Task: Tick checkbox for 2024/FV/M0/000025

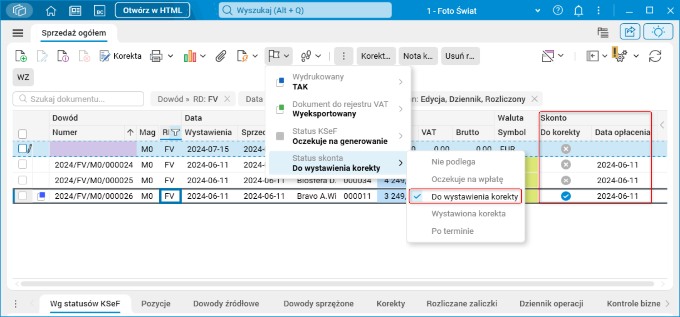Action: (23, 180)
